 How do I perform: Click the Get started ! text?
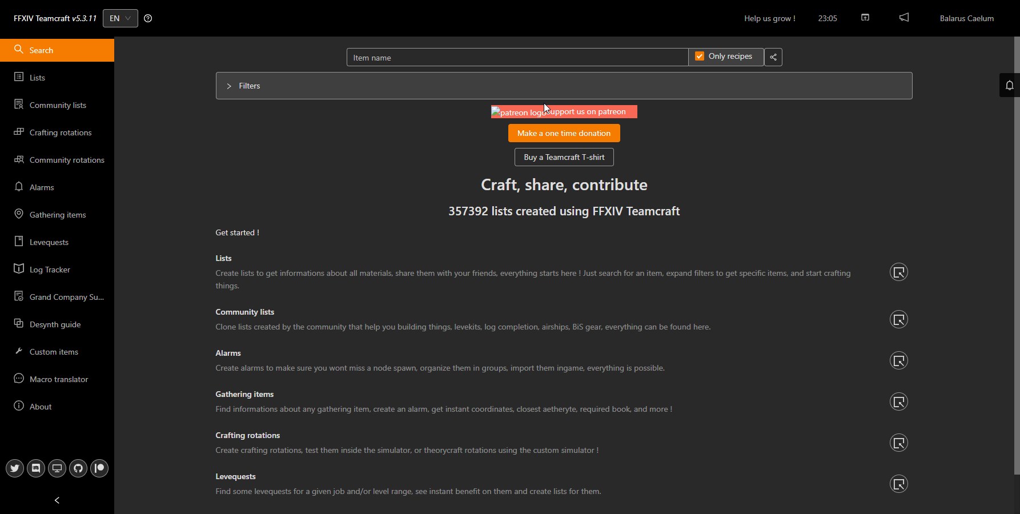237,232
